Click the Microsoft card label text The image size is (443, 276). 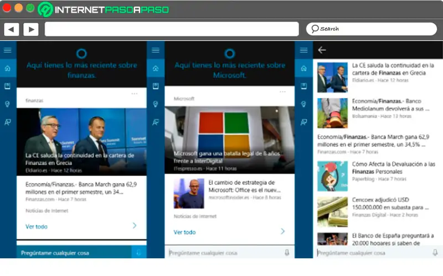[184, 99]
